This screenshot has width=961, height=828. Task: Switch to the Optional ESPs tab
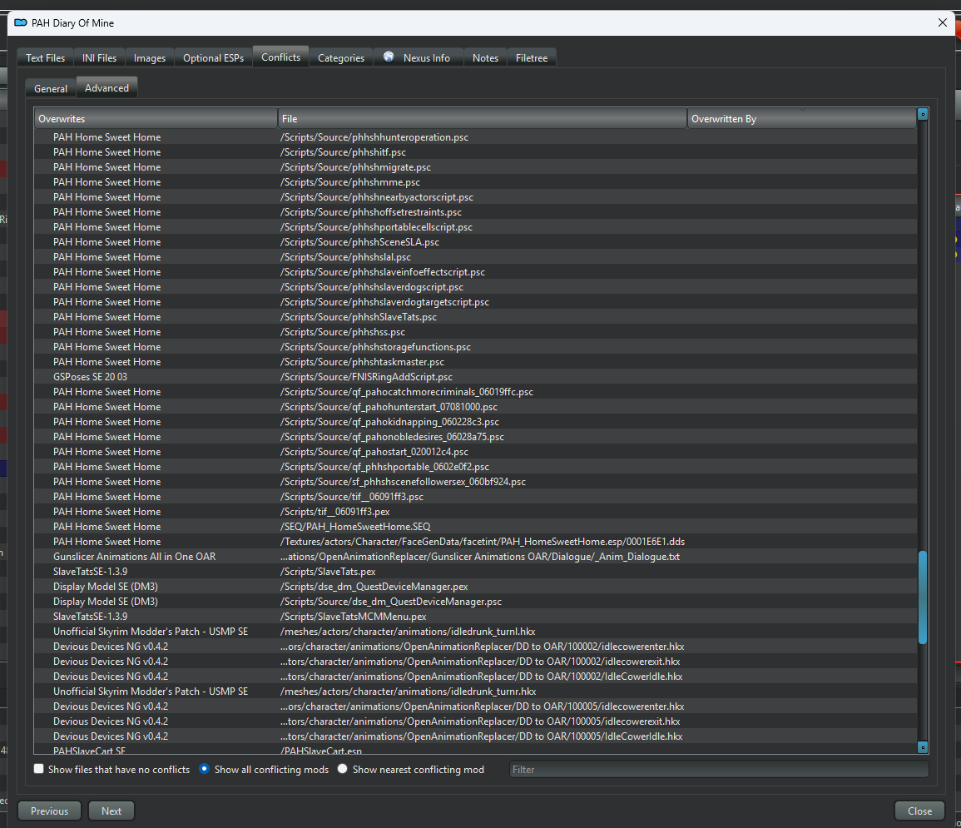click(213, 57)
